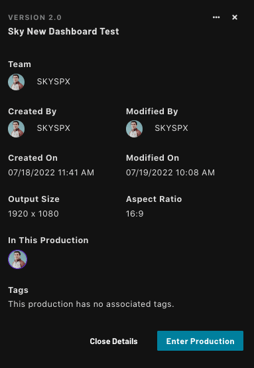
Task: Click the 1920 x 1080 output size value
Action: point(33,214)
